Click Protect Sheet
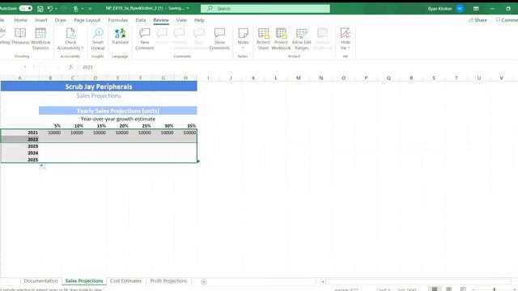The width and height of the screenshot is (518, 291). pos(263,39)
